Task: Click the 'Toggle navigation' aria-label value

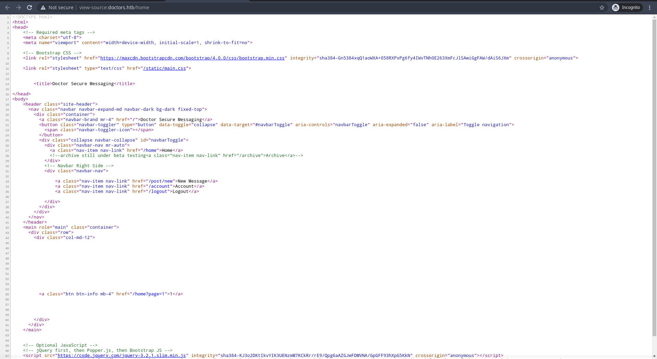Action: point(486,125)
